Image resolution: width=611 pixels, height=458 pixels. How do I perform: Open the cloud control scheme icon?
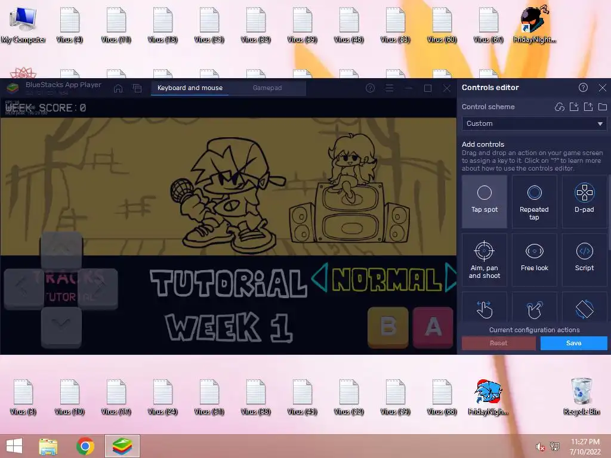point(560,107)
